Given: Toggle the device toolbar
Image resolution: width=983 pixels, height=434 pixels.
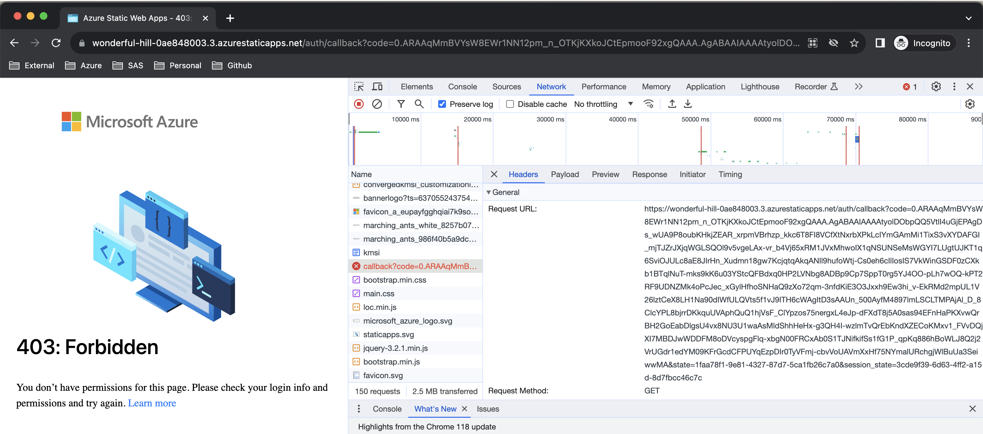Looking at the screenshot, I should (377, 86).
